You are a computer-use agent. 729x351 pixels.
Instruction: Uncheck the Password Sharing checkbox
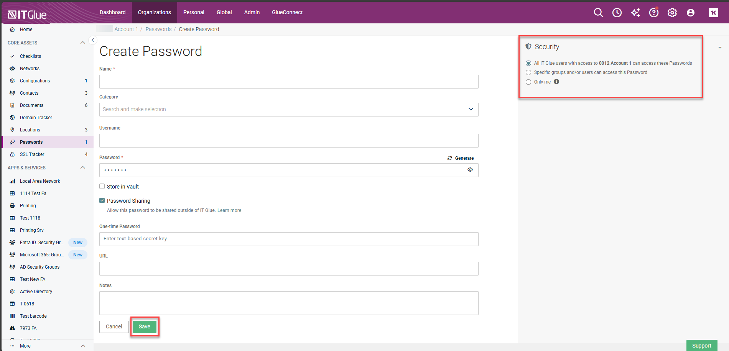pos(102,200)
